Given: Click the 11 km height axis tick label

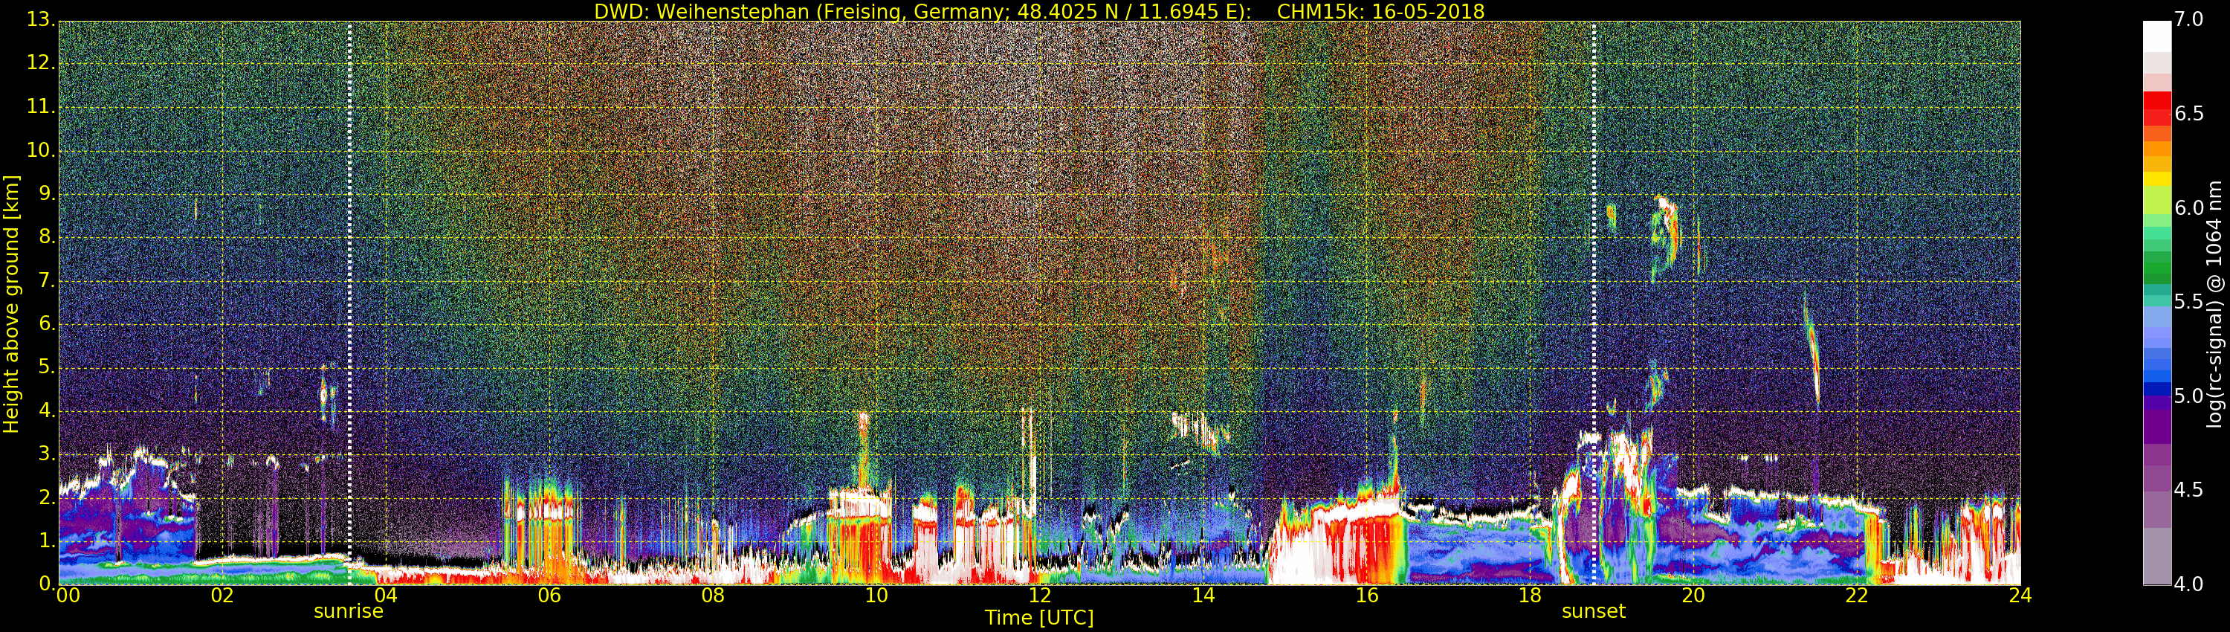Looking at the screenshot, I should point(42,106).
